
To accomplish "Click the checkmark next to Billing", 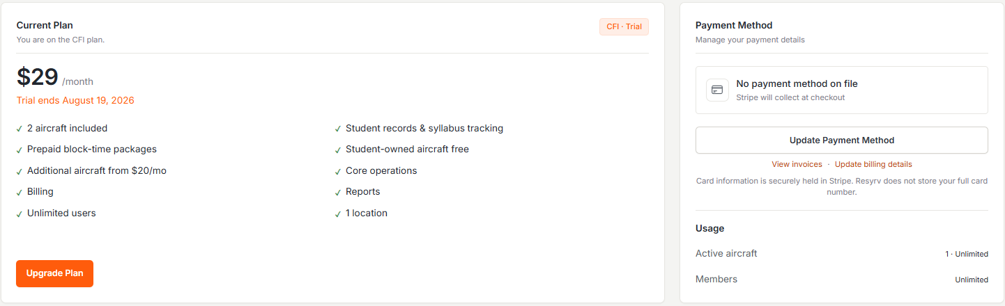I will [20, 192].
